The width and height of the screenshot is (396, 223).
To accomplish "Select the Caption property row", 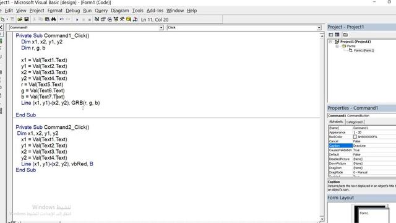I will tap(362, 146).
